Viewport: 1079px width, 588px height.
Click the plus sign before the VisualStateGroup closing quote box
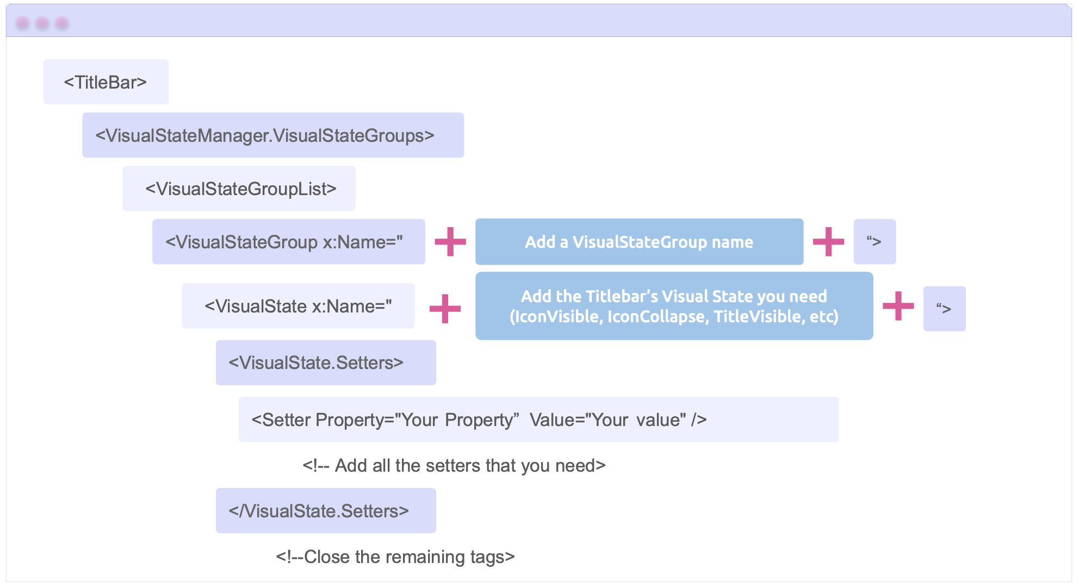click(x=828, y=242)
